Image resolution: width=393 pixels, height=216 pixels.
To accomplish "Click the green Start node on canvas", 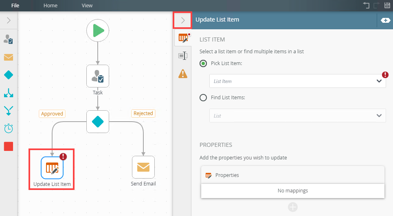I will point(98,31).
